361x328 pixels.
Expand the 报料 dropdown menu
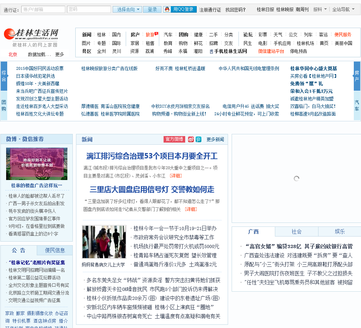(x=320, y=9)
